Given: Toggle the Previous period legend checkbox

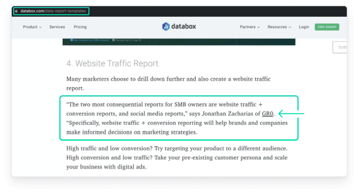Looking at the screenshot, I should pyautogui.click(x=114, y=40).
